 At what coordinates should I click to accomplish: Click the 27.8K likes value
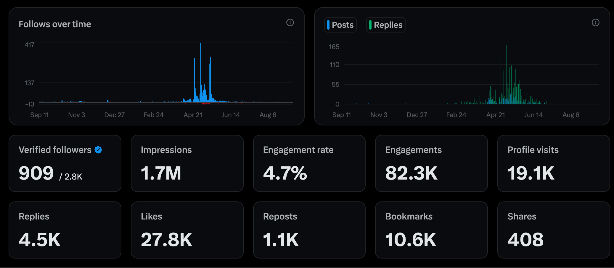pos(166,240)
